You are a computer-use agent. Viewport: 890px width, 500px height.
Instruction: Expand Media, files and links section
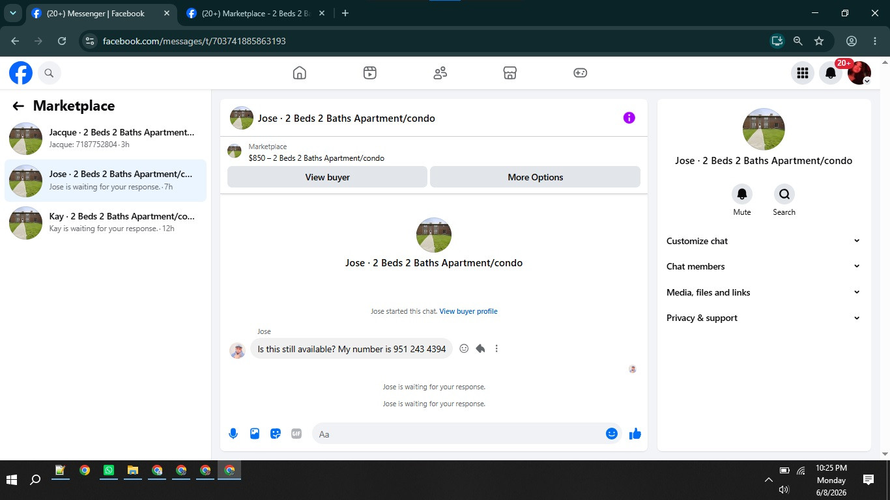click(x=764, y=292)
